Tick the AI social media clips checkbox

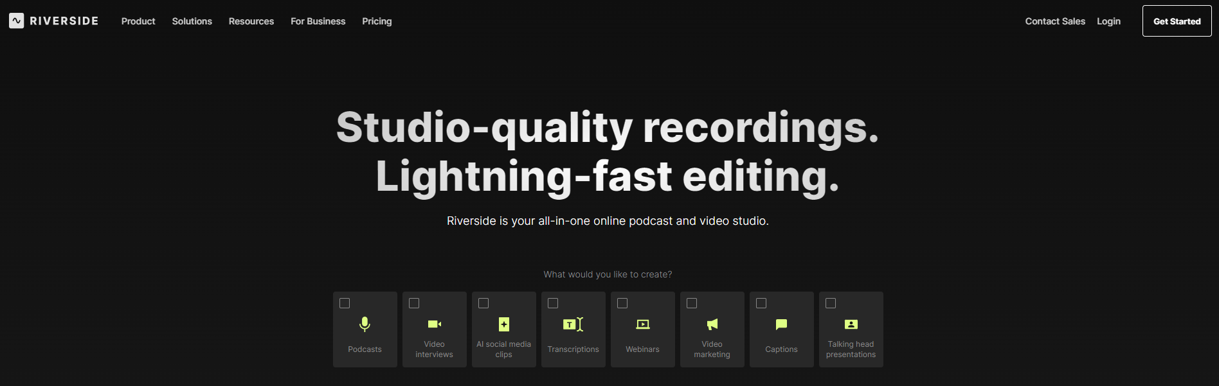[483, 303]
